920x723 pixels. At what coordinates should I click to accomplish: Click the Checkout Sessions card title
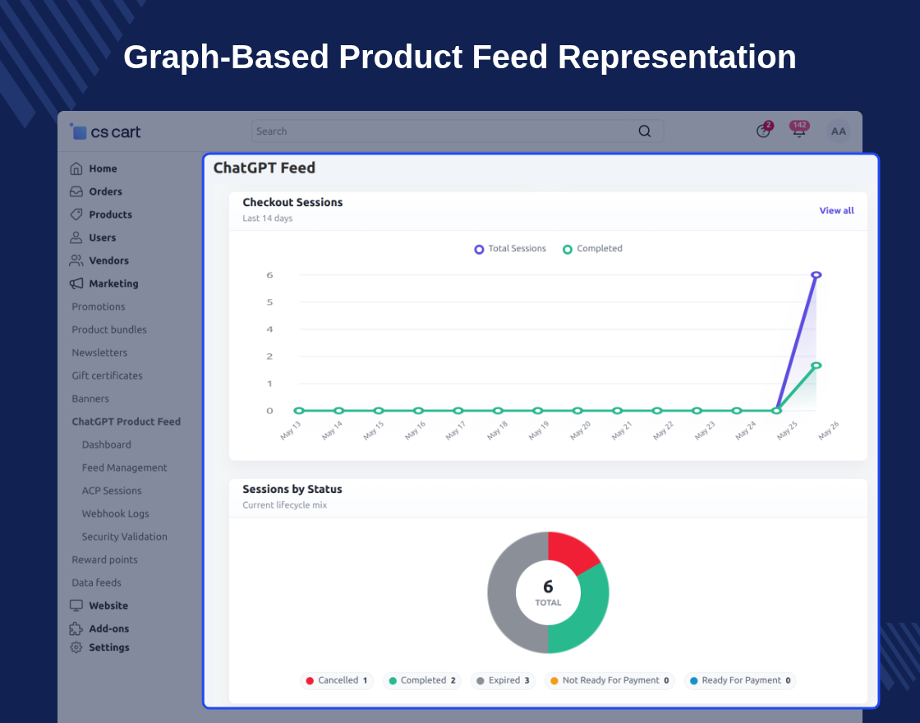click(x=292, y=202)
